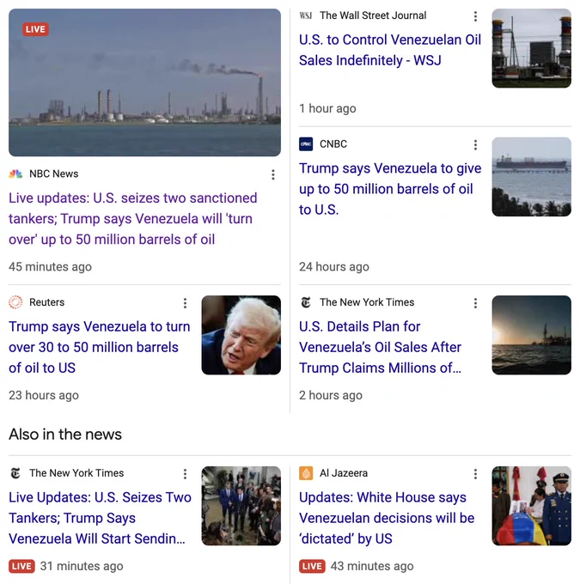This screenshot has height=584, width=580.
Task: Click the 'NBC News' source name
Action: [53, 174]
